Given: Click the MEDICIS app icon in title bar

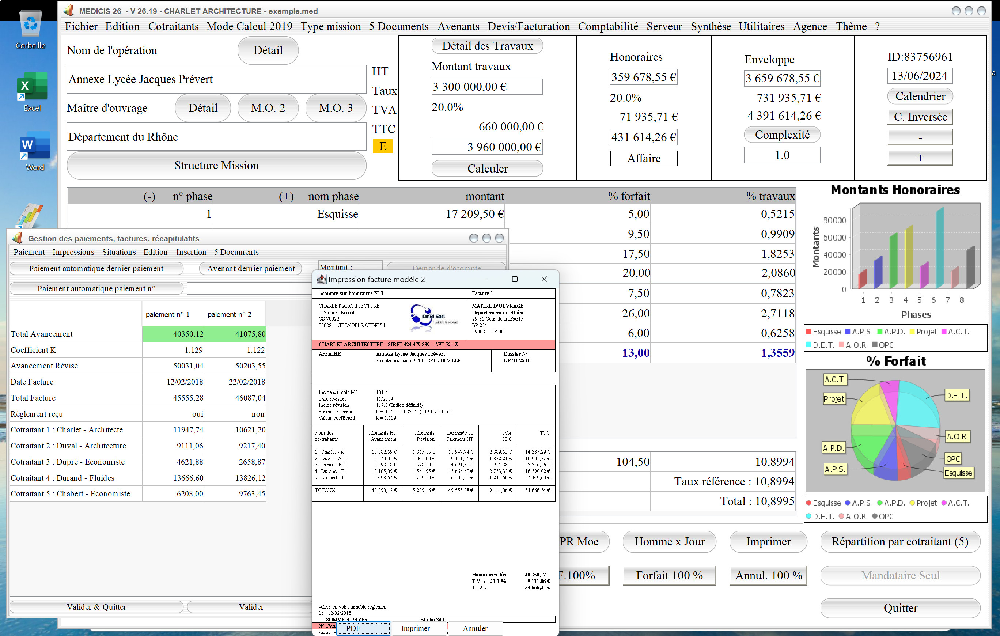Looking at the screenshot, I should [x=68, y=10].
